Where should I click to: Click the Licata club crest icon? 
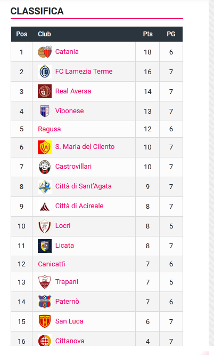click(x=45, y=246)
